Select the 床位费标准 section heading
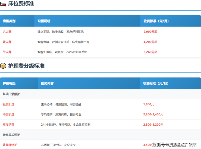 point(21,4)
